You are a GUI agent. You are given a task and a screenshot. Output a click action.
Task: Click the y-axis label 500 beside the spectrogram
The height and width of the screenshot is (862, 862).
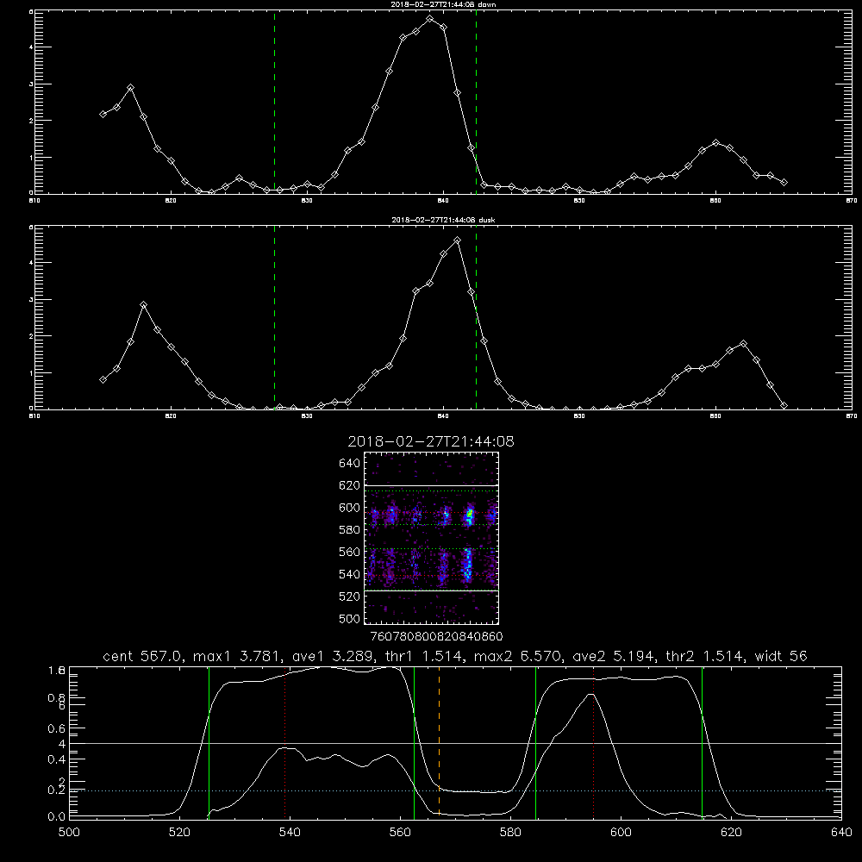350,618
